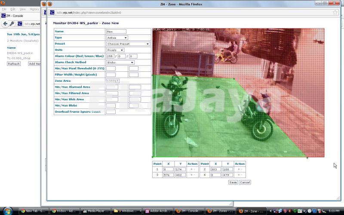Viewport: 344px width, 215px height.
Task: Open the Units dropdown showing Pixels
Action: 115,50
